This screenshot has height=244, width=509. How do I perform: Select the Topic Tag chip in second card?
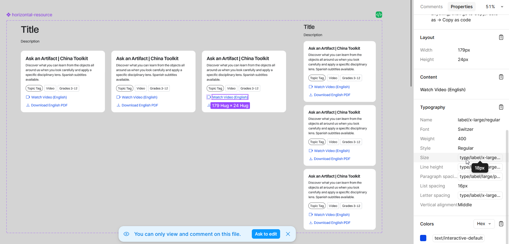click(125, 88)
